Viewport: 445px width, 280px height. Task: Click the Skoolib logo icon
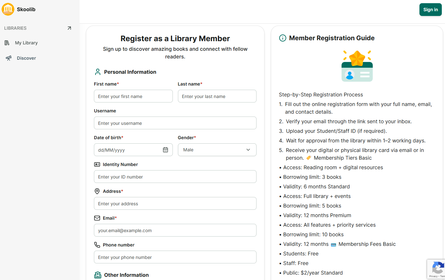(8, 9)
